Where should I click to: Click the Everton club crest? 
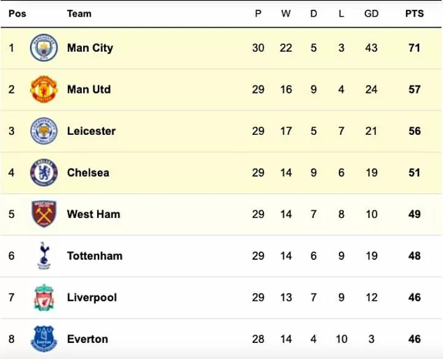point(44,339)
